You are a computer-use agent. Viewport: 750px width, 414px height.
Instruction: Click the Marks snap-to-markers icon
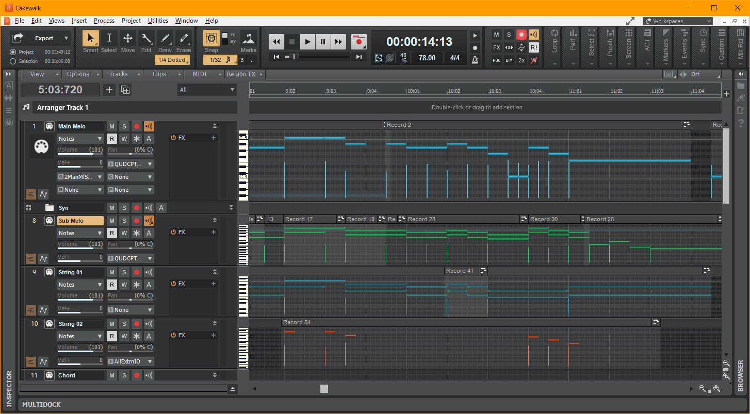click(x=249, y=38)
